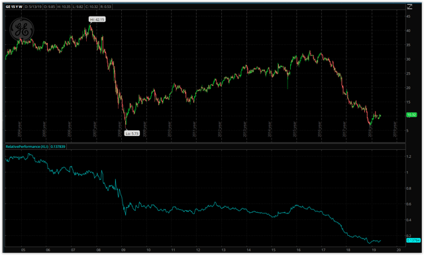Viewport: 424px width, 255px height.
Task: Click the study value 0.137839 in header
Action: [58, 147]
